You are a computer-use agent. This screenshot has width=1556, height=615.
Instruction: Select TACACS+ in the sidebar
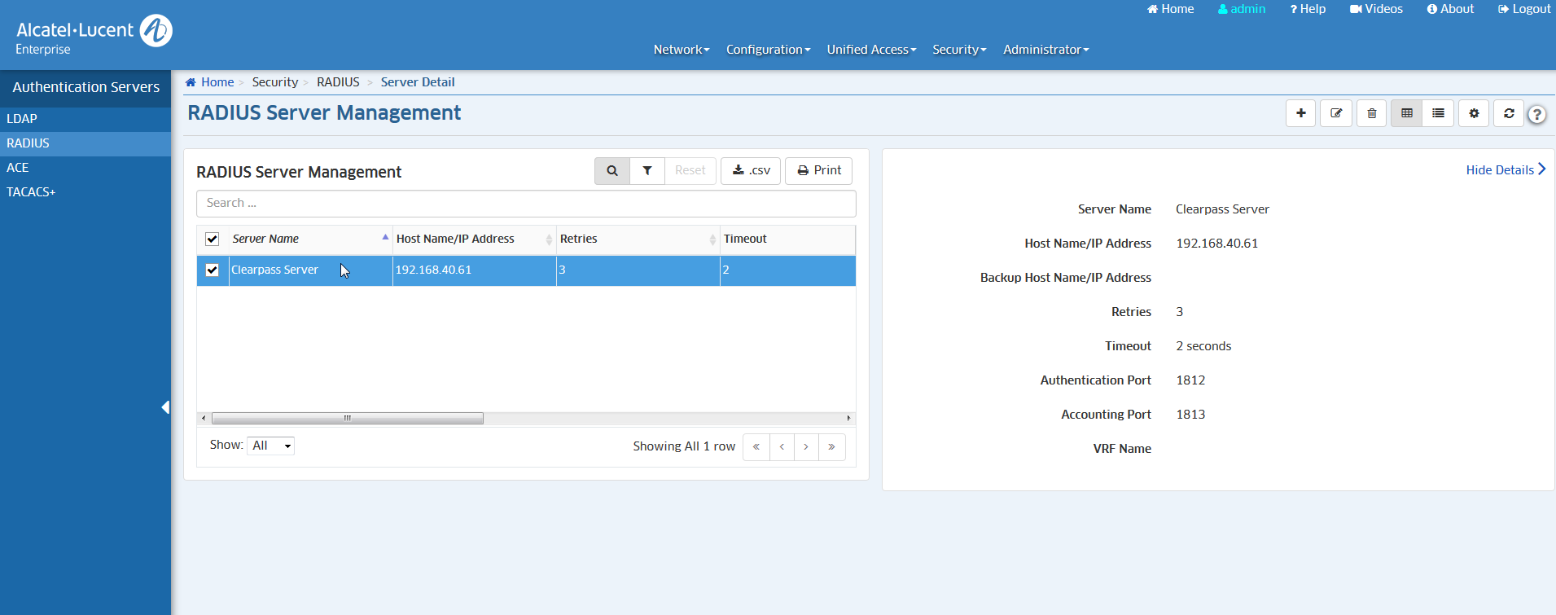pyautogui.click(x=31, y=192)
